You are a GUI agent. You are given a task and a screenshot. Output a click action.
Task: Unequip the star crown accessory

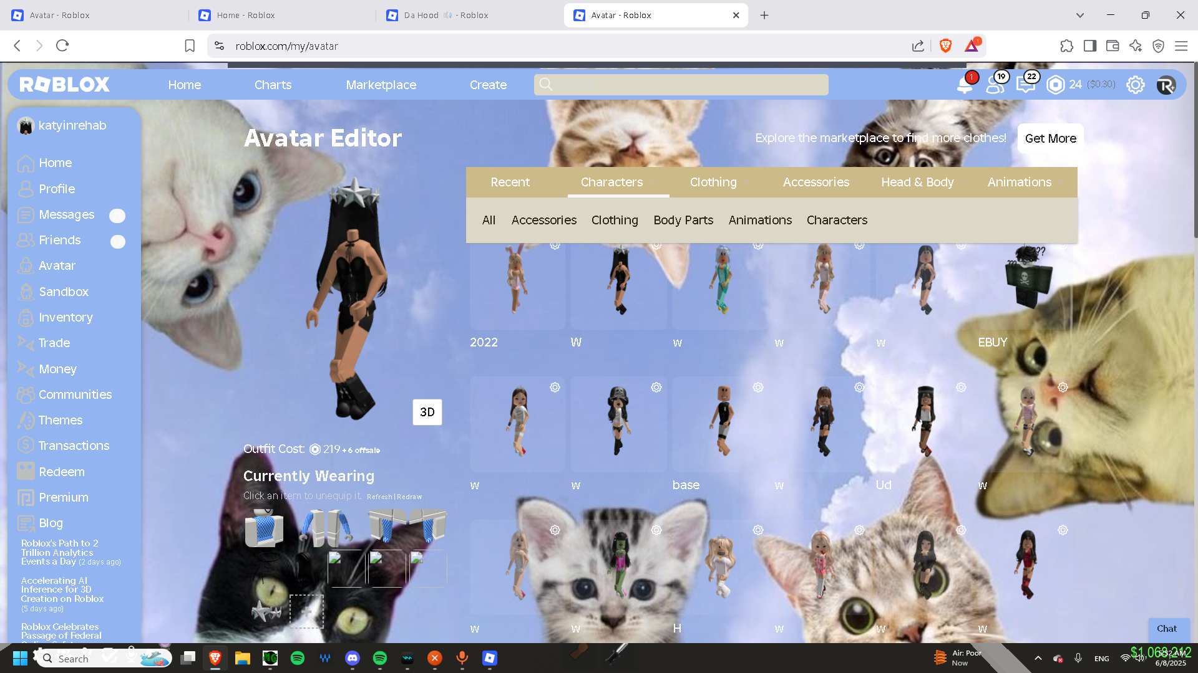[x=266, y=611]
